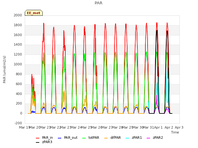The width and height of the screenshot is (198, 148).
Task: Click the EE_met annotation box
Action: coord(34,13)
